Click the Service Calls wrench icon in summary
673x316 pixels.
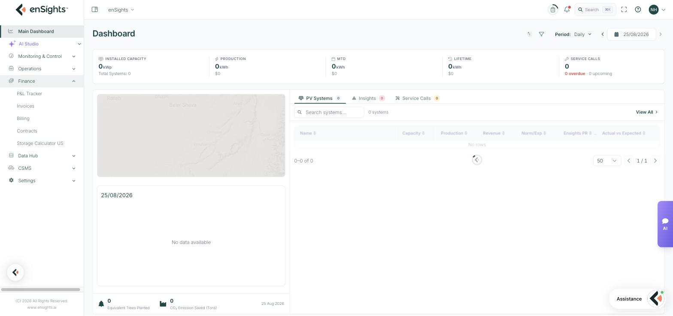pos(567,59)
